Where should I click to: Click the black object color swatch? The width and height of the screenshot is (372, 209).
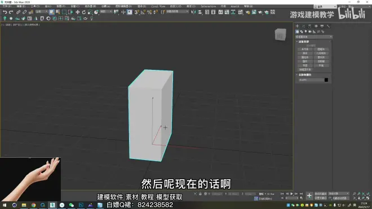[x=326, y=80]
